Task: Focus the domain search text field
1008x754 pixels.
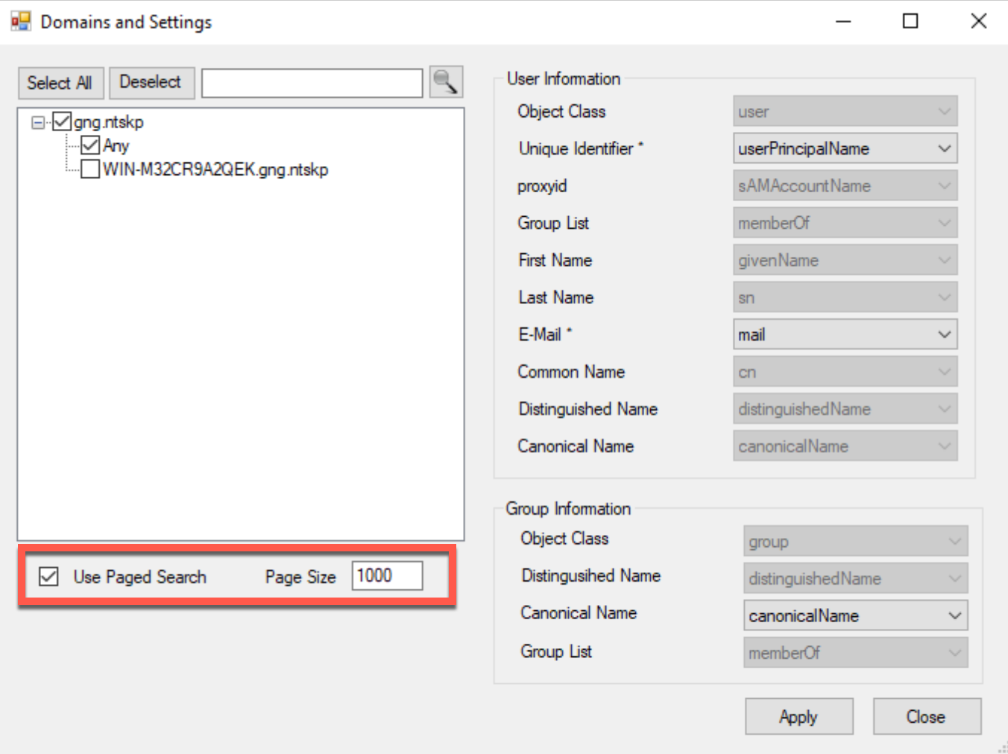Action: [312, 83]
